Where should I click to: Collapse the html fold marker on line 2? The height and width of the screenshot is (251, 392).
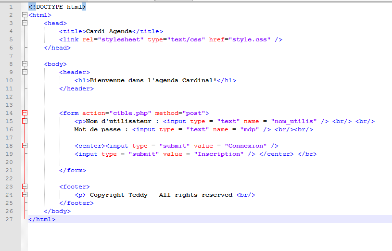(x=25, y=15)
